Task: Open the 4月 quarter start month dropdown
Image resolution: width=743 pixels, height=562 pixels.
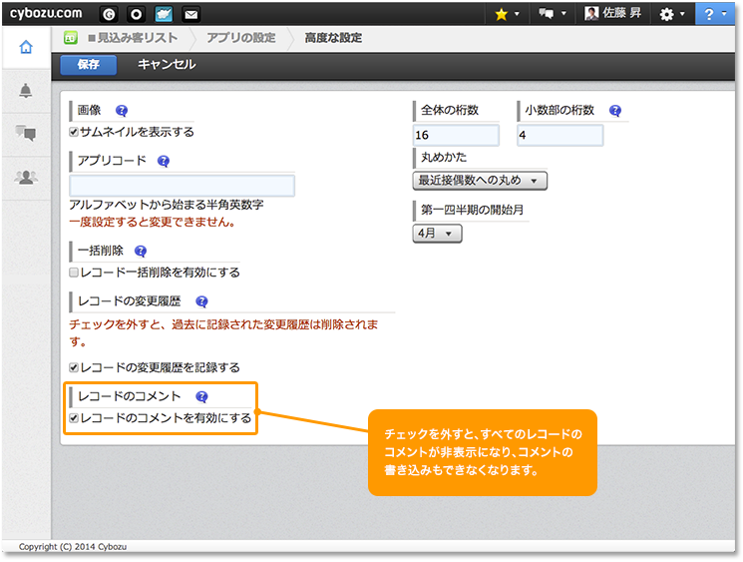Action: (x=437, y=233)
